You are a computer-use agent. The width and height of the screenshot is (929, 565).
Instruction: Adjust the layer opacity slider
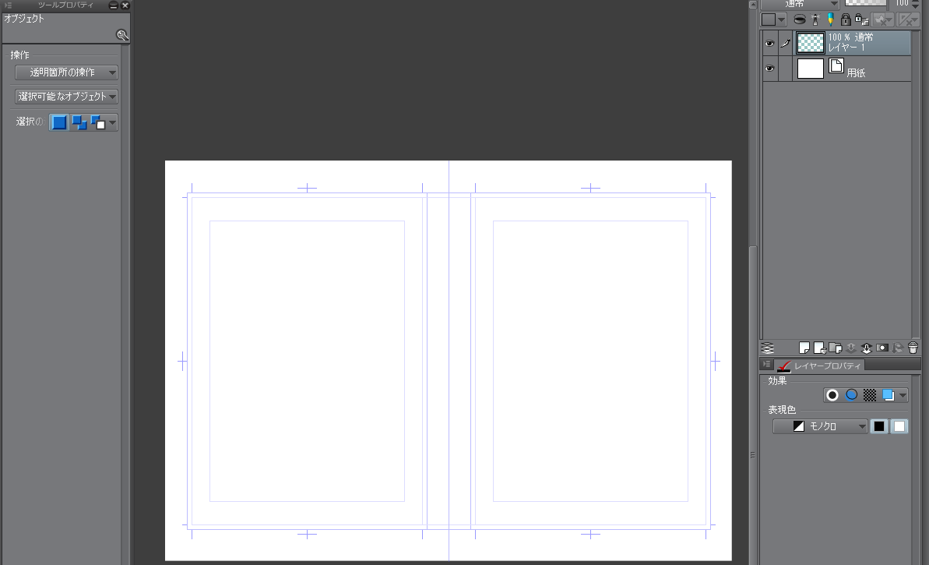pos(866,3)
